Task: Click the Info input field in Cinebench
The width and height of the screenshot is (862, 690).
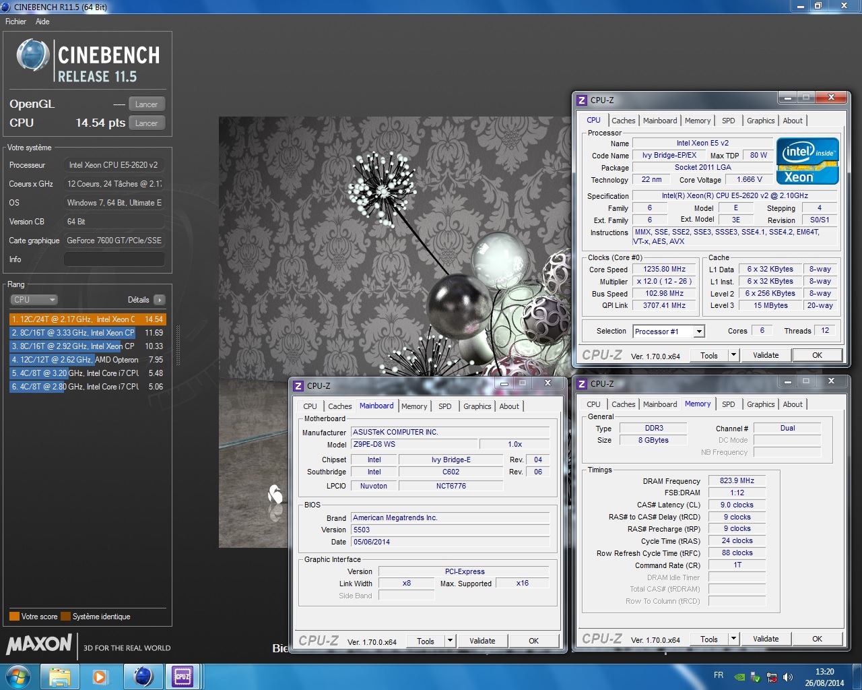Action: click(x=114, y=259)
